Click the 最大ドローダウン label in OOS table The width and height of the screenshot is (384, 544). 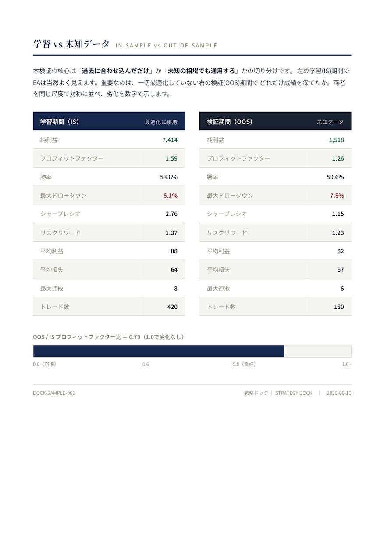pos(230,196)
